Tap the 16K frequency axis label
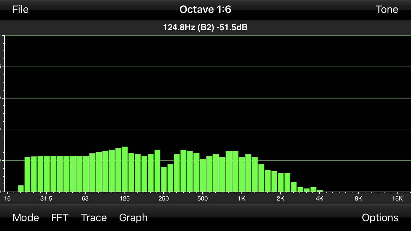Image resolution: width=411 pixels, height=231 pixels. [397, 198]
